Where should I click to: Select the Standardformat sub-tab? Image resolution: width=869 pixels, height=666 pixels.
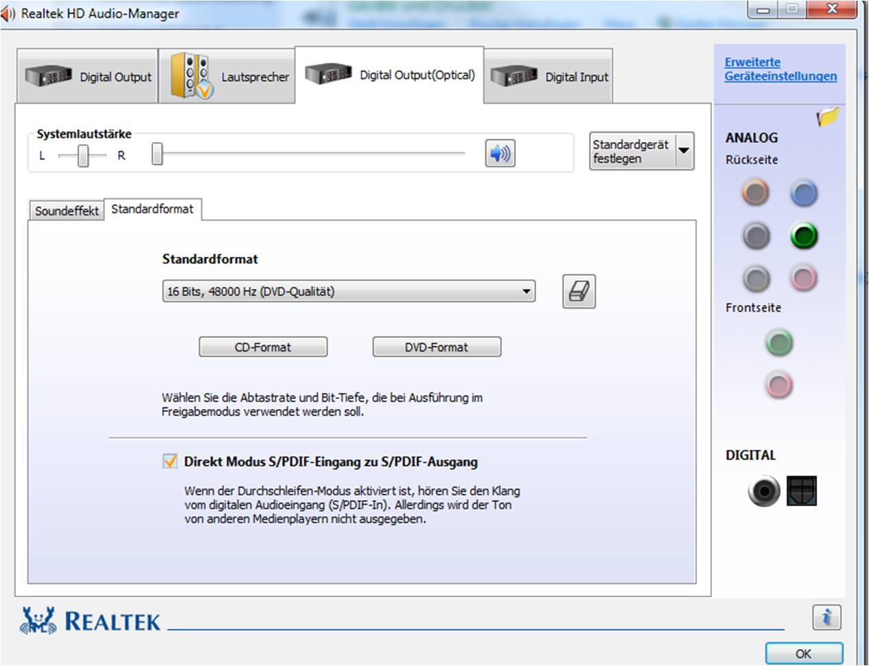pyautogui.click(x=152, y=209)
